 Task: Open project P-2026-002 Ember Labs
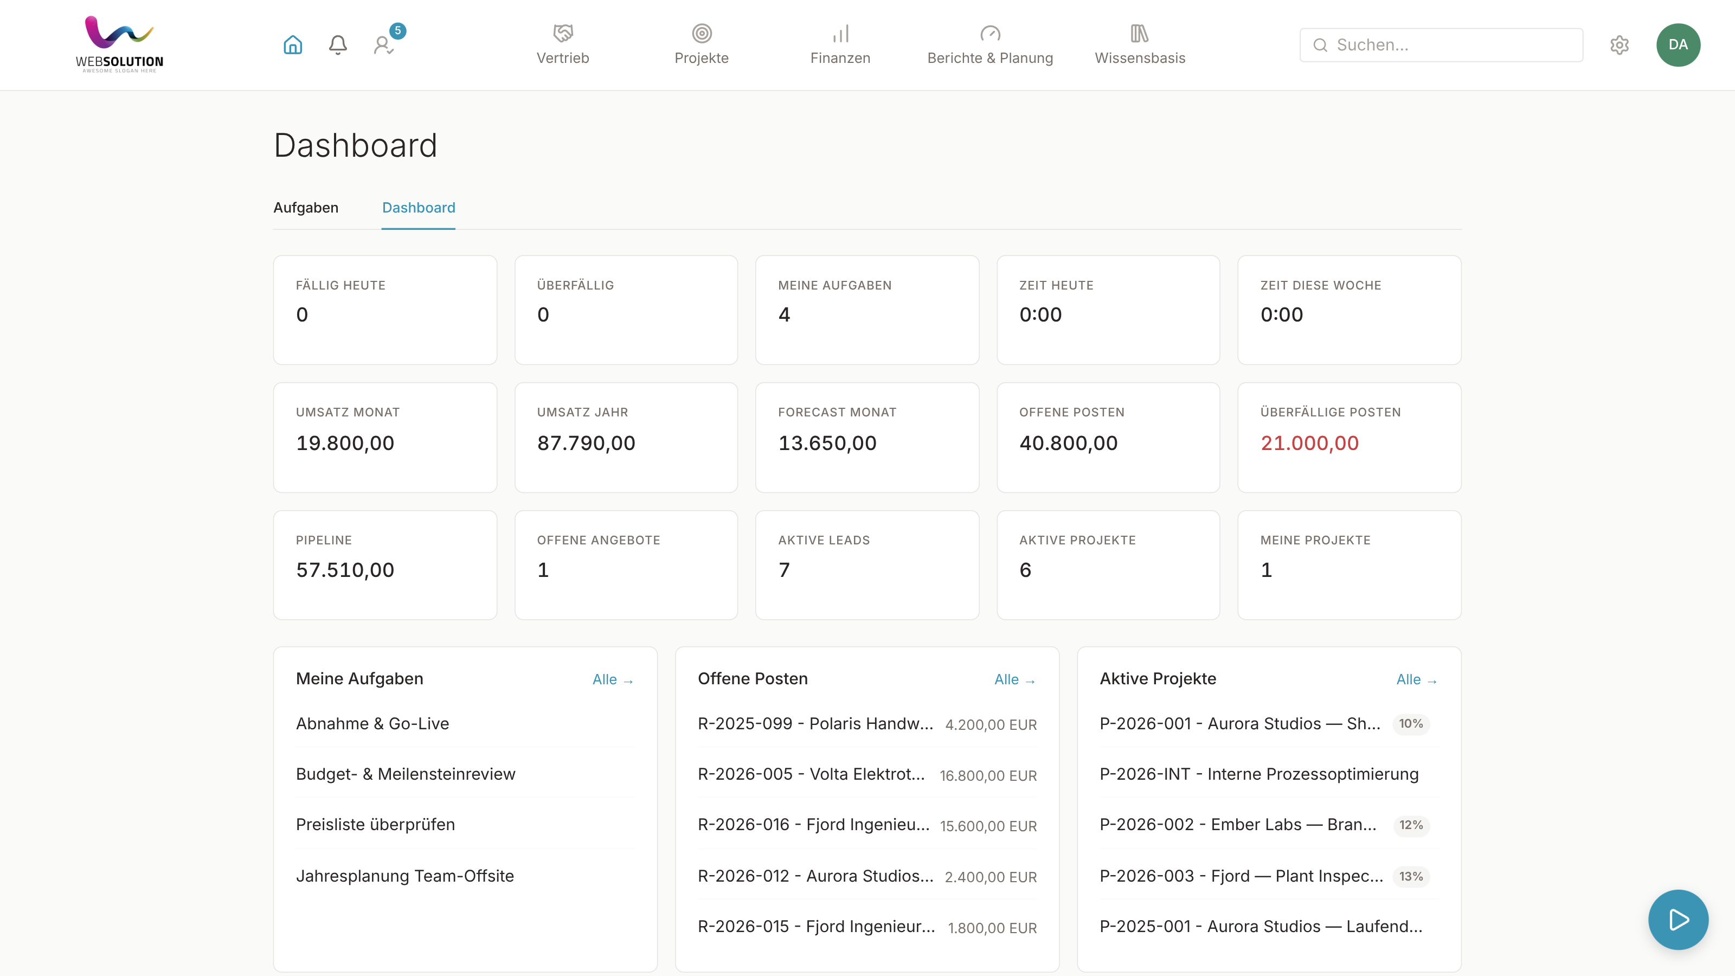point(1269,824)
